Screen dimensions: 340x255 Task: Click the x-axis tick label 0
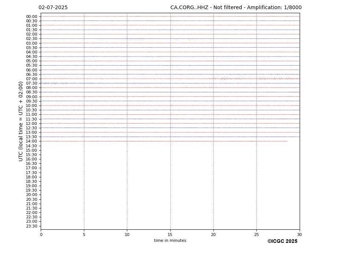[41, 234]
